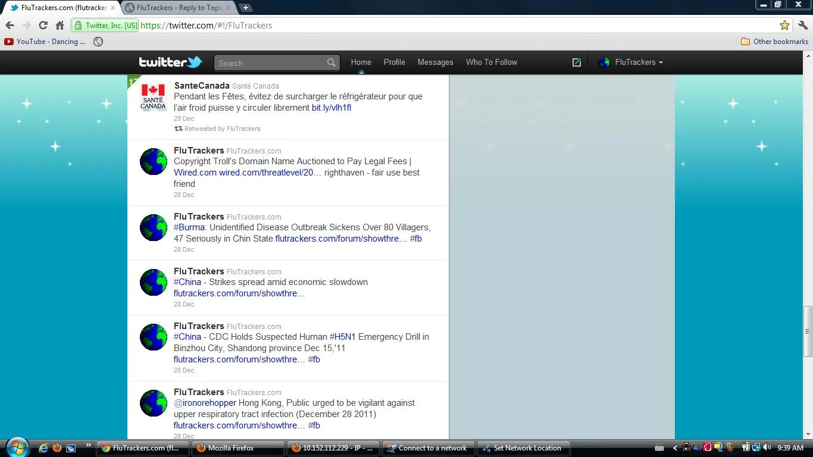Go to Chrome home page icon
813x457 pixels.
pyautogui.click(x=60, y=25)
